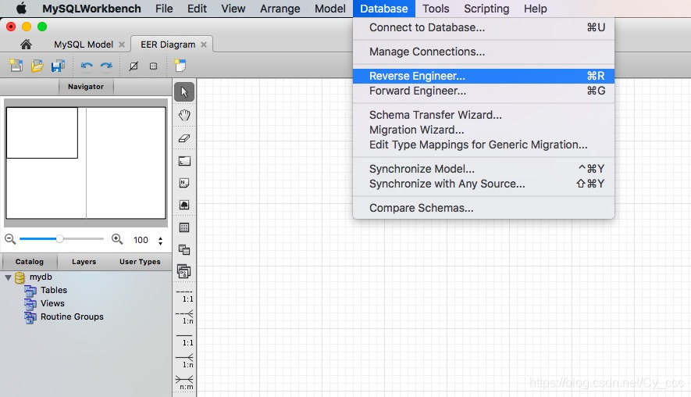Choose Compare Schemas entry
Image resolution: width=691 pixels, height=397 pixels.
click(x=483, y=208)
